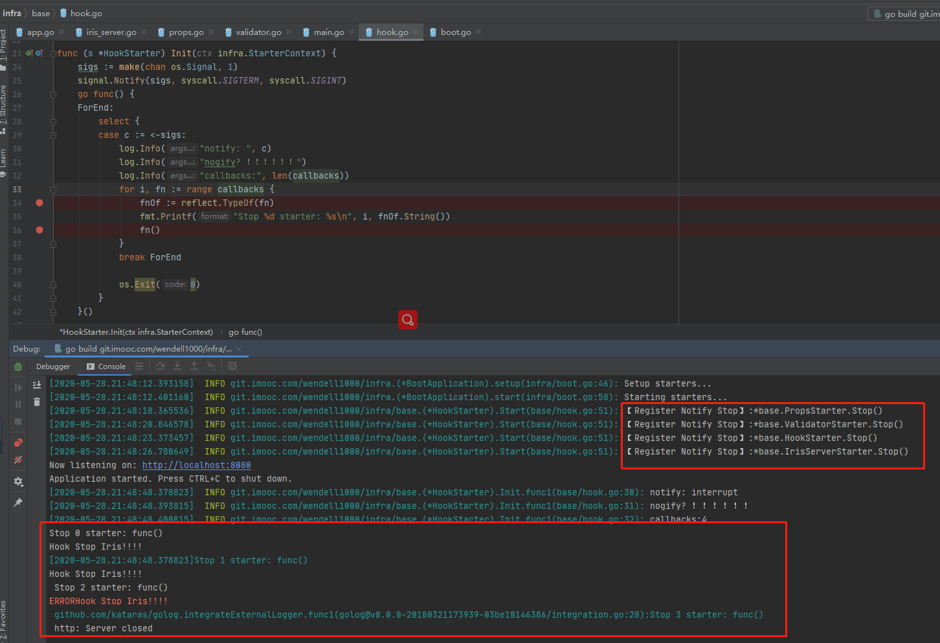This screenshot has height=643, width=940.
Task: Fold the select block on line 28
Action: click(x=53, y=122)
